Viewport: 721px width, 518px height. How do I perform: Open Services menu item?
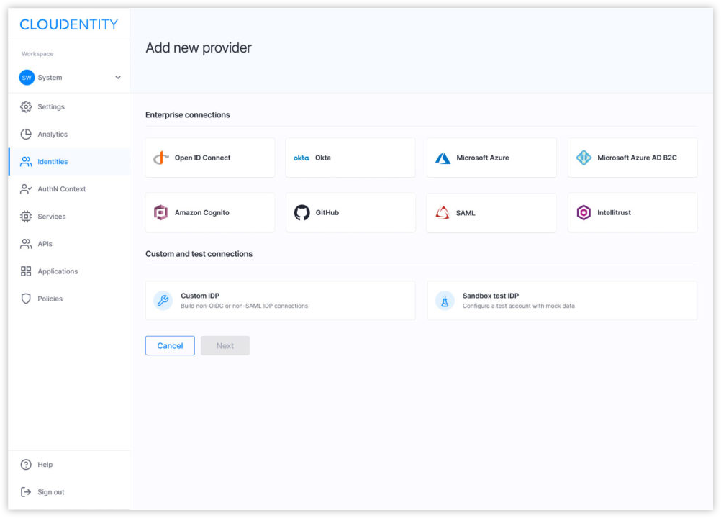pos(69,217)
